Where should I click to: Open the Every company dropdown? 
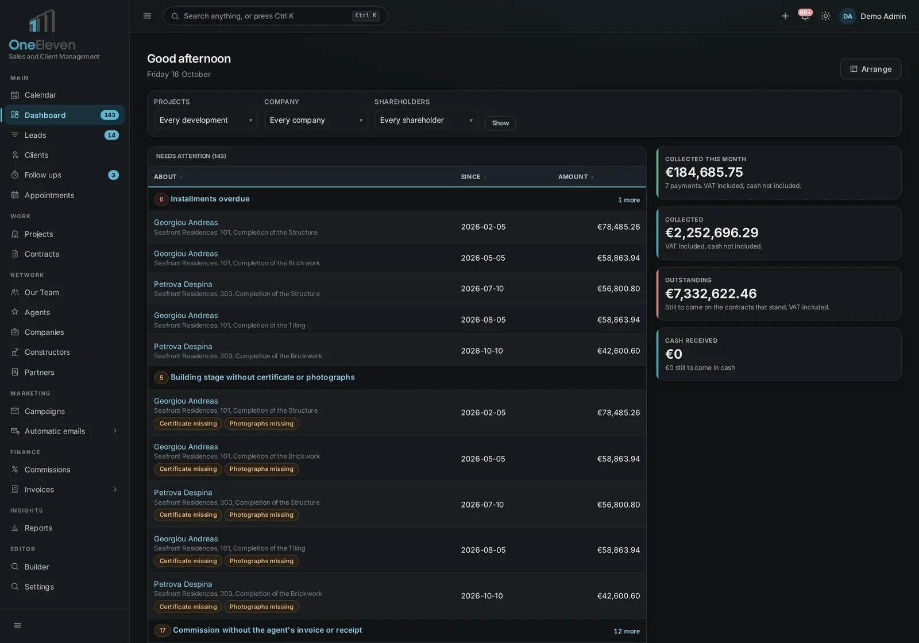coord(316,120)
